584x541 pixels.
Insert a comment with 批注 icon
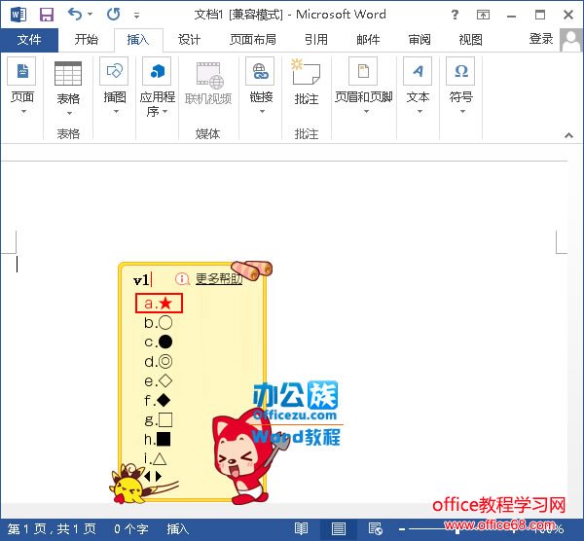click(x=306, y=72)
